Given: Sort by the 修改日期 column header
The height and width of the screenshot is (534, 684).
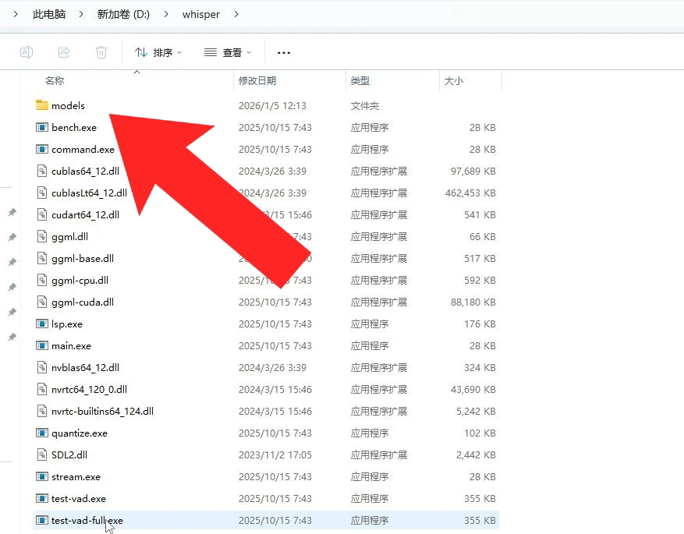Looking at the screenshot, I should [257, 80].
